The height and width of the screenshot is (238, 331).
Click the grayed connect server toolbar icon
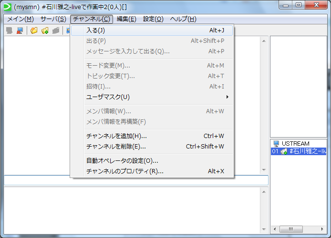tap(9, 30)
